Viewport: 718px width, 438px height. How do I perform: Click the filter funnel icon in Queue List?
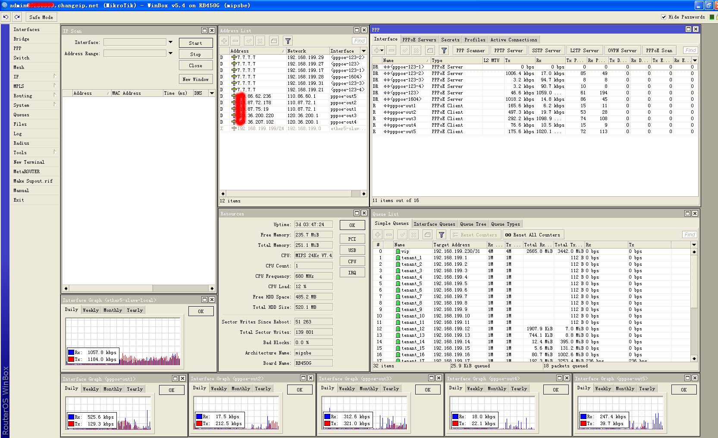pos(441,235)
